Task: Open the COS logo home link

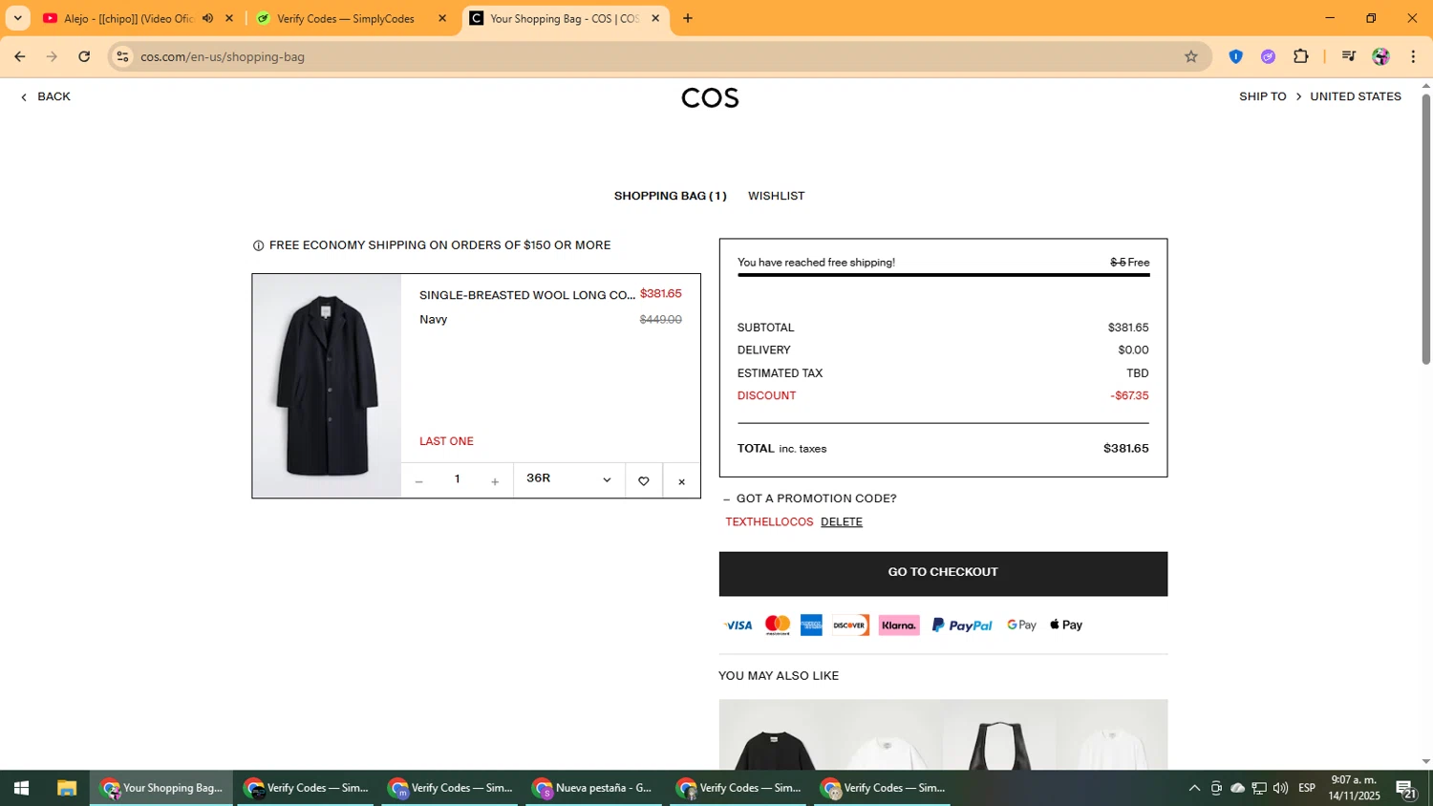Action: click(710, 98)
